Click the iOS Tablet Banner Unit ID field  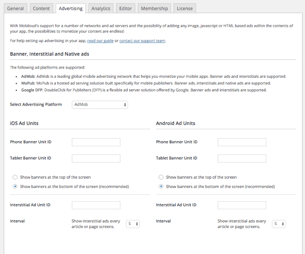pos(96,158)
